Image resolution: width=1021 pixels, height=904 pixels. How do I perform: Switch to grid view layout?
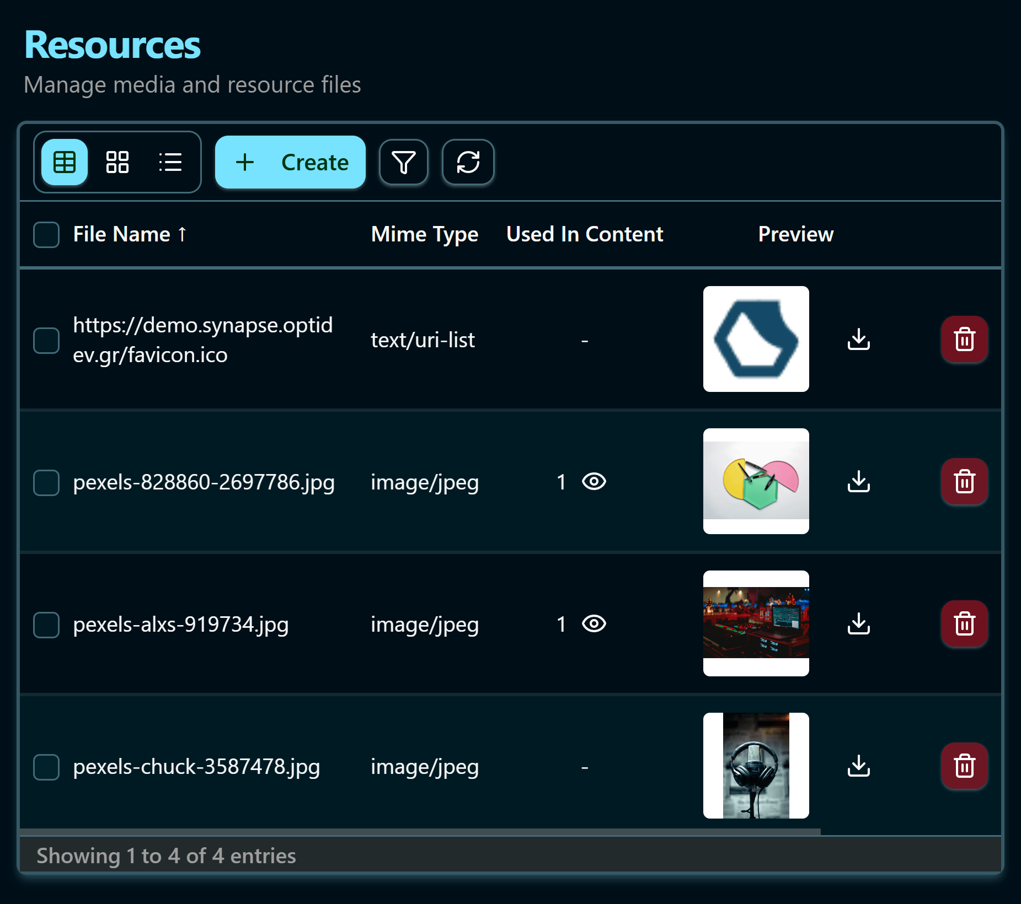coord(117,162)
